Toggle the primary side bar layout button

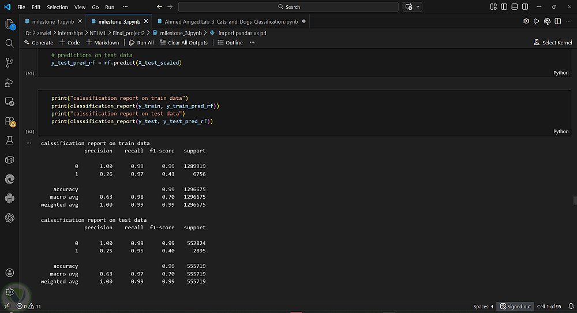(x=503, y=7)
